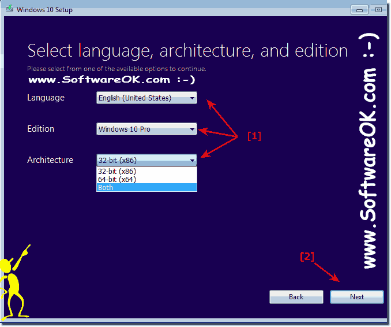Screen dimensions: 391x327
Task: Click 'Please select from one of the available options' text
Action: [116, 69]
